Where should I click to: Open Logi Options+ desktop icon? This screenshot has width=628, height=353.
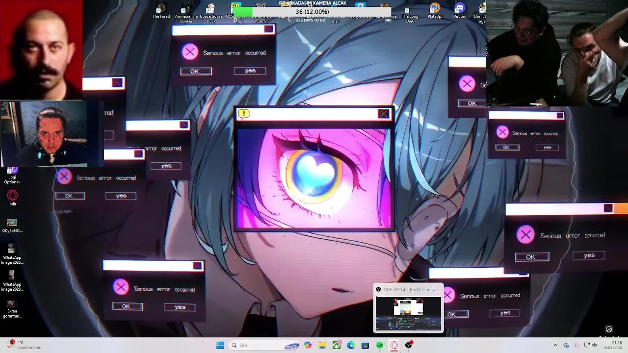(12, 176)
